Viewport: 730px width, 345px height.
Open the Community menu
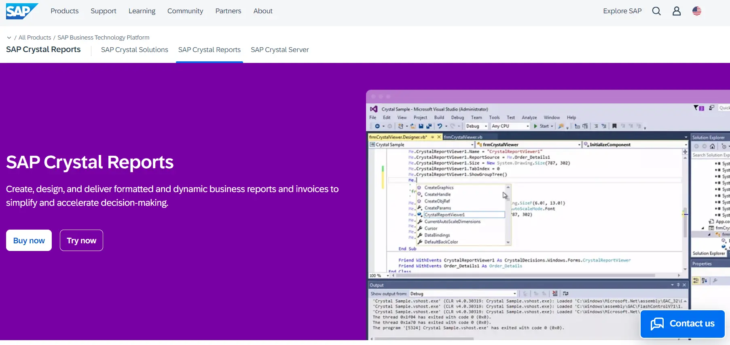(185, 11)
